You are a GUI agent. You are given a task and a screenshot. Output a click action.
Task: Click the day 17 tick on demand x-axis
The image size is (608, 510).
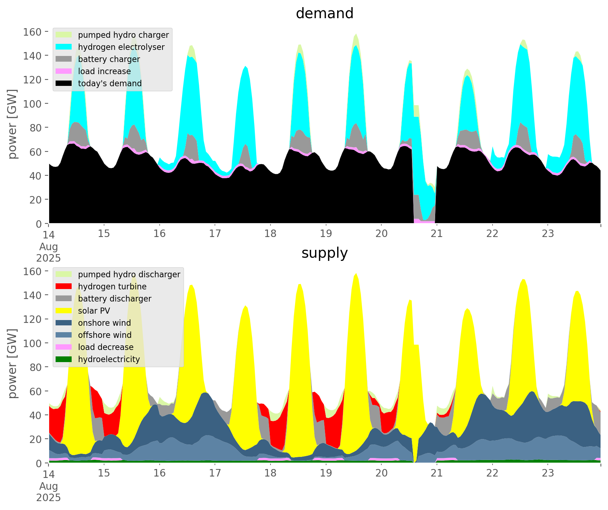tap(215, 233)
